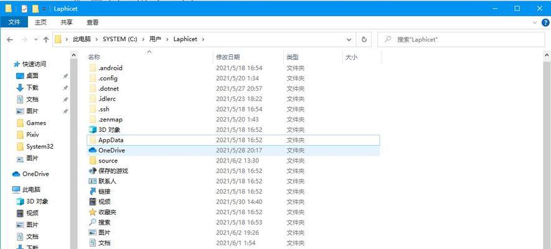The height and width of the screenshot is (249, 551).
Task: Select 3D 对象 under 此电脑 in sidebar
Action: tap(37, 201)
